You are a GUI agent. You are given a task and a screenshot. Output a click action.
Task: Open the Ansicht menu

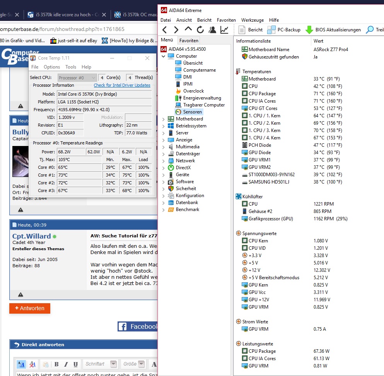click(184, 20)
